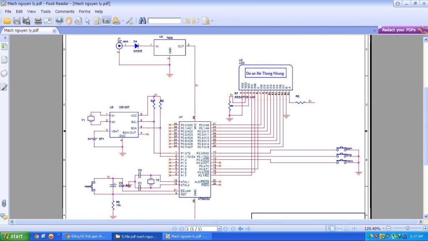This screenshot has width=428, height=241.
Task: Select the arrow Select tool
Action: coord(88,21)
